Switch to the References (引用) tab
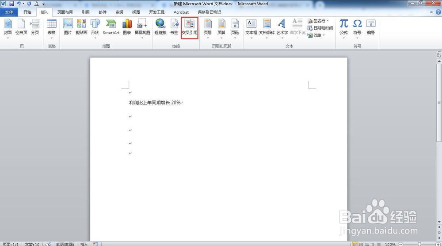This screenshot has height=246, width=442. tap(86, 12)
